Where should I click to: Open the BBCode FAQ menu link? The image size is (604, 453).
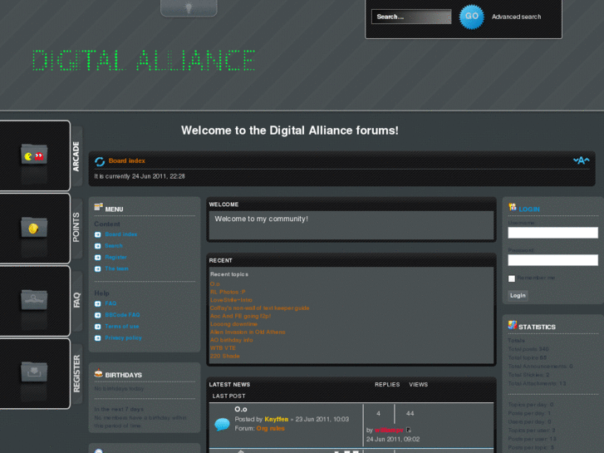[122, 315]
